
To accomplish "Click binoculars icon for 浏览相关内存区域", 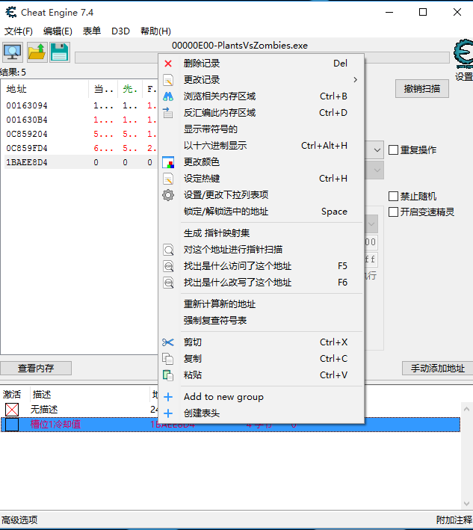I will point(168,96).
